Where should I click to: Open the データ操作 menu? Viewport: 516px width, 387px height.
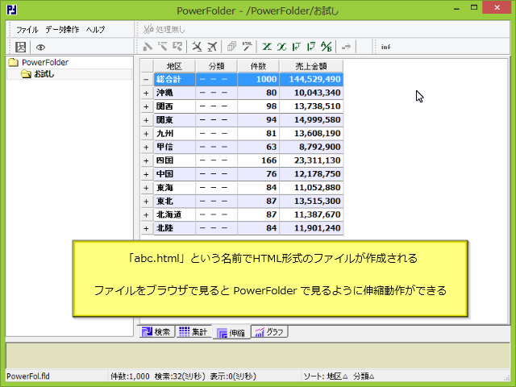coord(62,30)
